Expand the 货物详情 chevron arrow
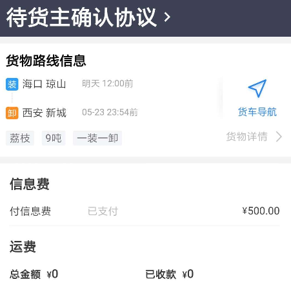Image resolution: width=291 pixels, height=286 pixels. 279,137
